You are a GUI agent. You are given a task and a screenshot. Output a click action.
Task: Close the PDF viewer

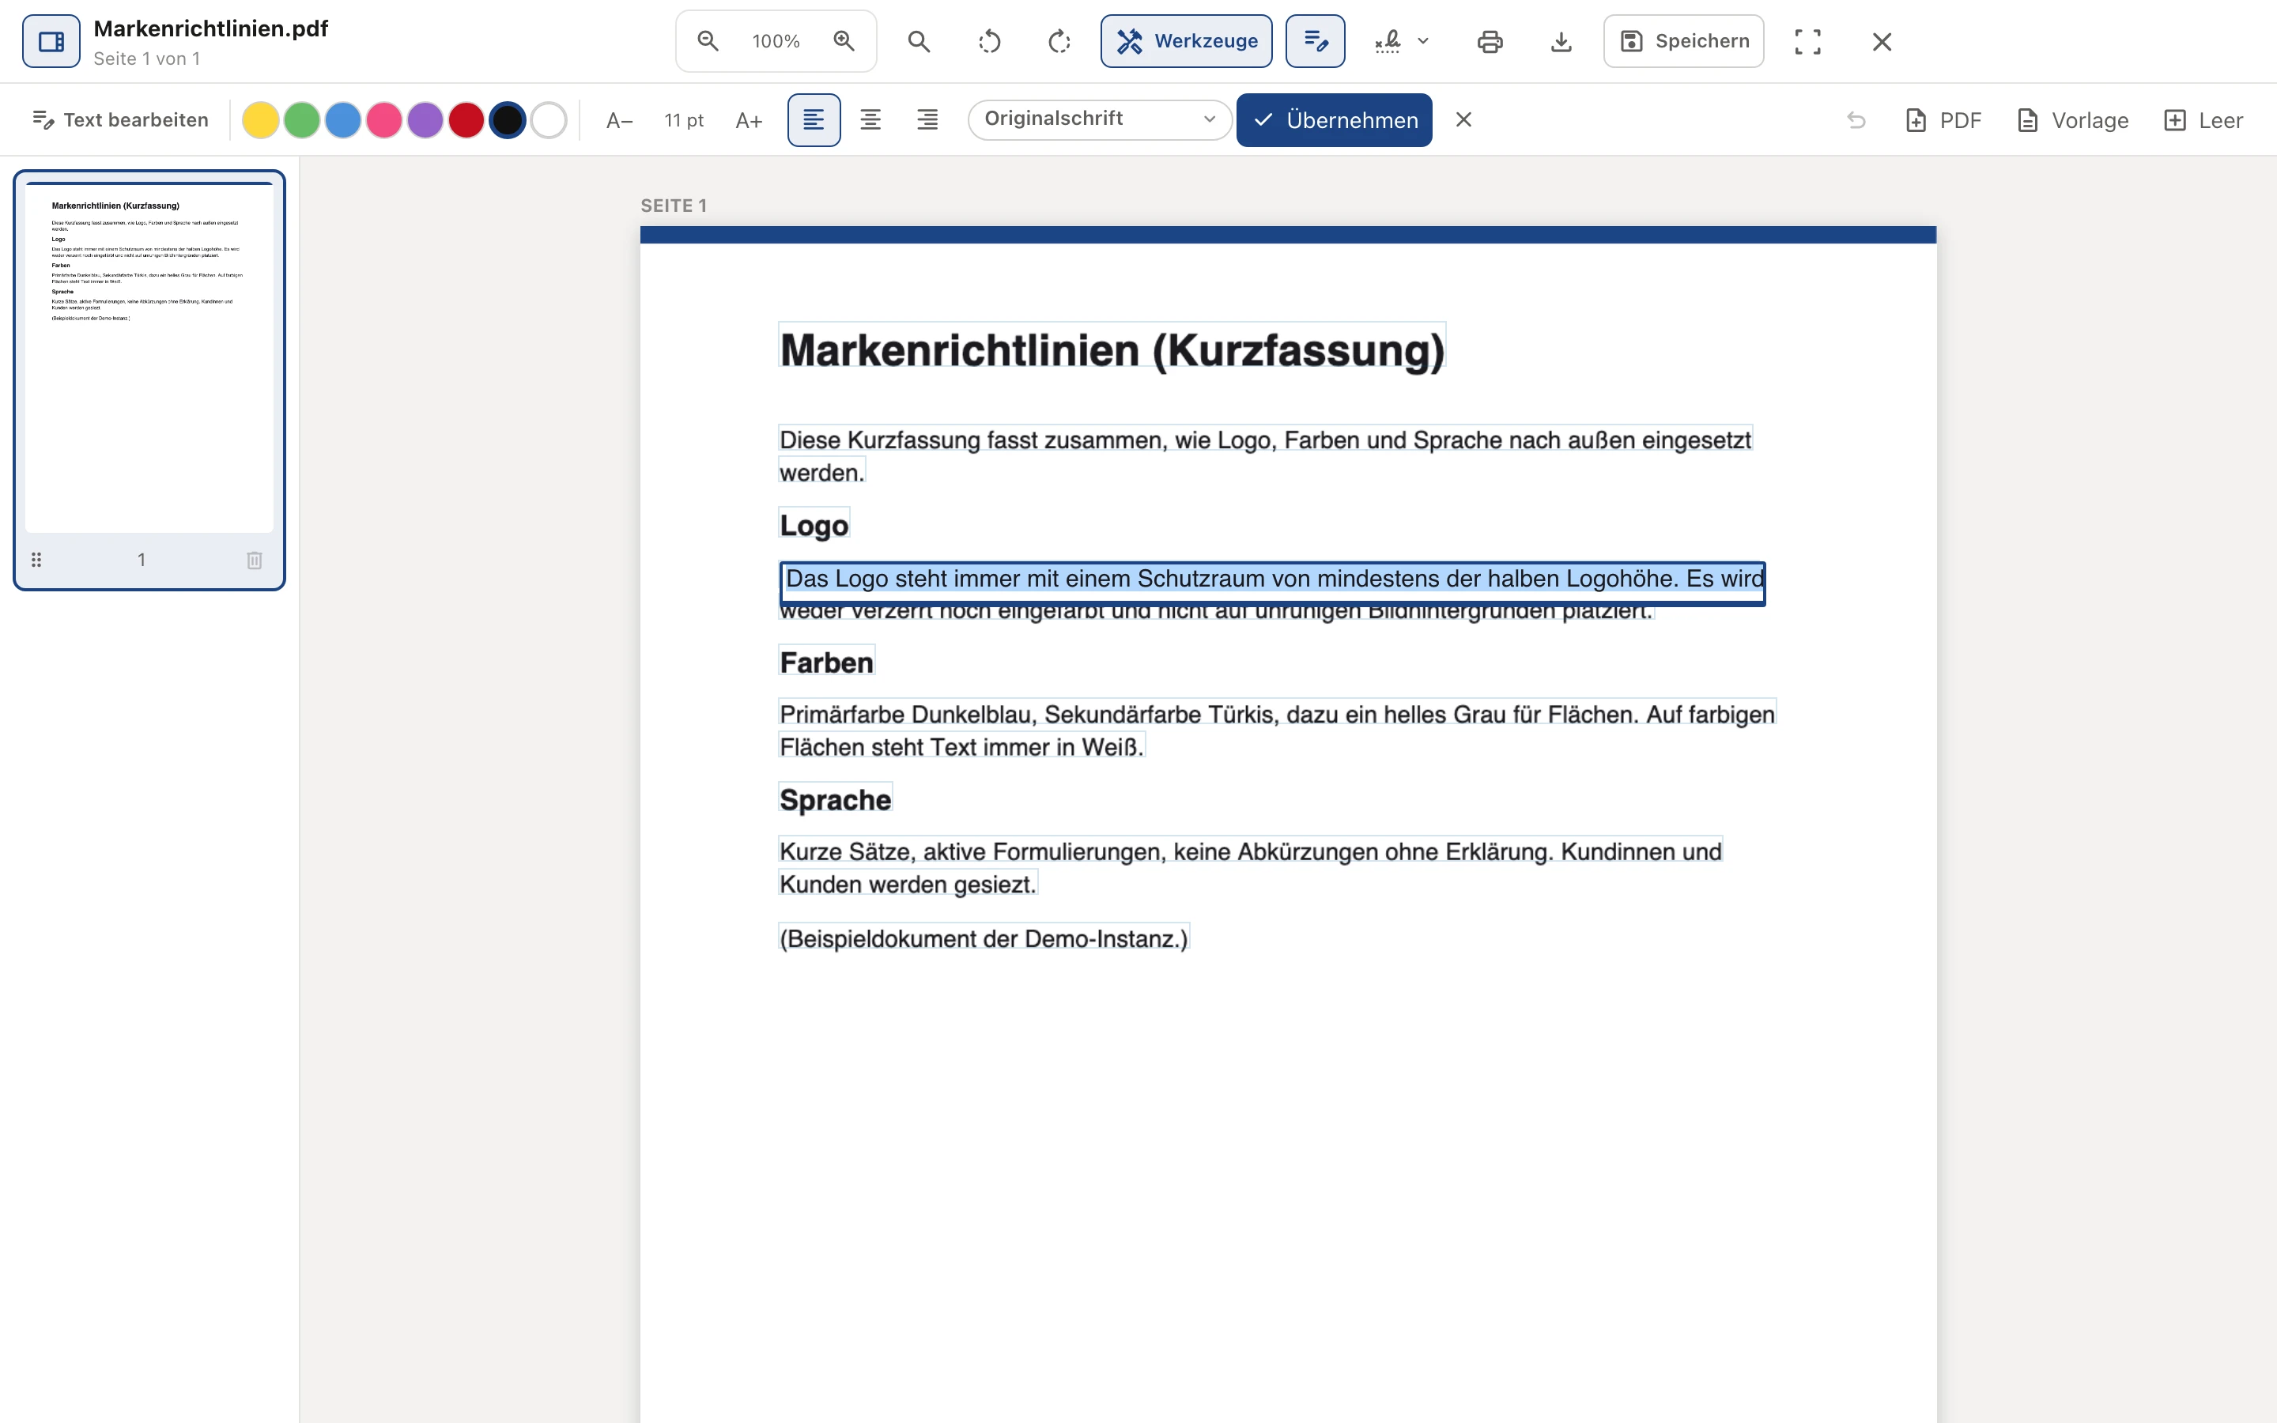tap(1882, 41)
